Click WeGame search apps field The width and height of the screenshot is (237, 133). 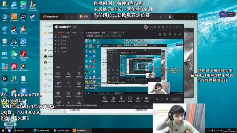tap(49, 26)
